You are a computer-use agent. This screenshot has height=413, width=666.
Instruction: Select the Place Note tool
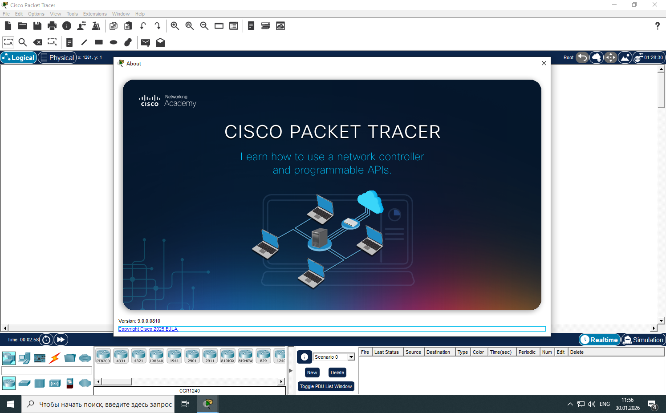click(x=69, y=42)
